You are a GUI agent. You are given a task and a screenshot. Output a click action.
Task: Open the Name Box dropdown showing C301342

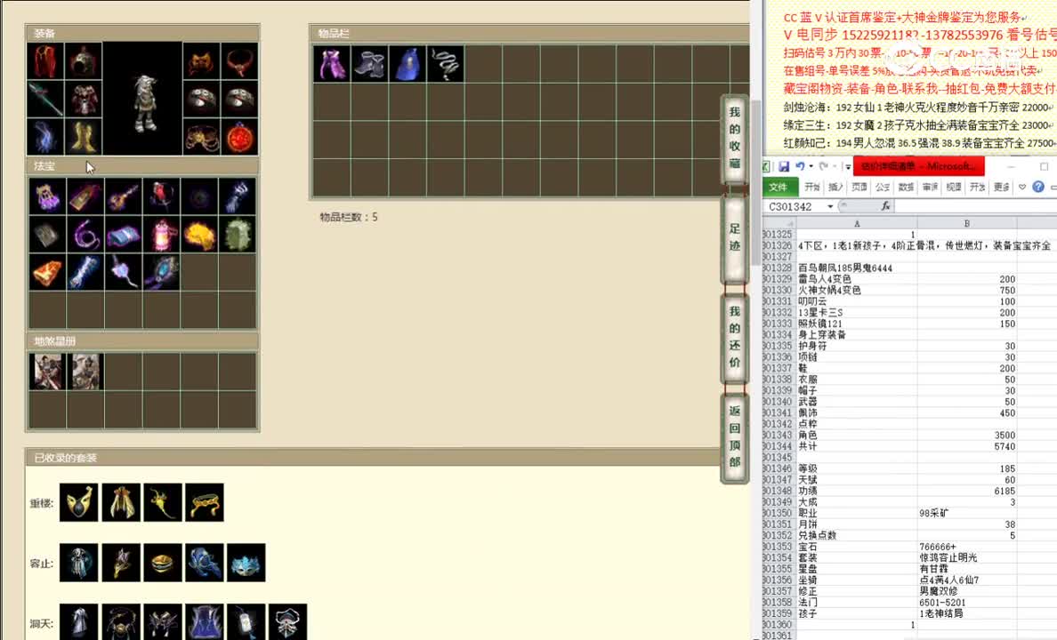click(x=830, y=205)
